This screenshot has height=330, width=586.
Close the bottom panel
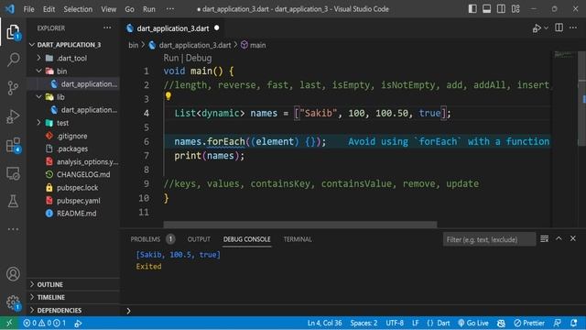[x=573, y=238]
